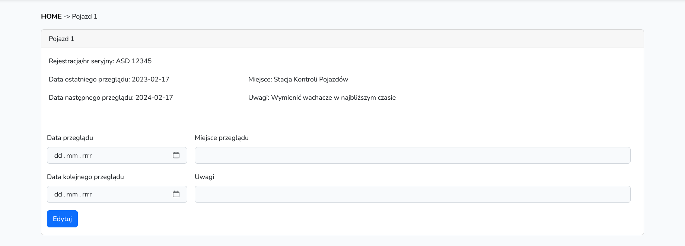Screen dimensions: 685x246
Task: Select year segment in Data kolejnego przeglądu
Action: click(x=87, y=194)
